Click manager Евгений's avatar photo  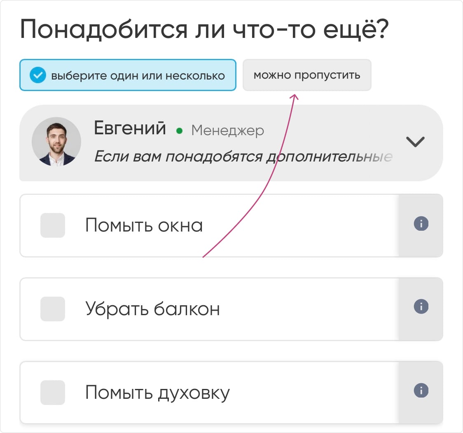56,142
